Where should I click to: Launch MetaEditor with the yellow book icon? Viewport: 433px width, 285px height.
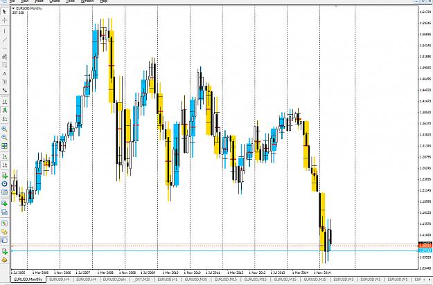pos(4,260)
